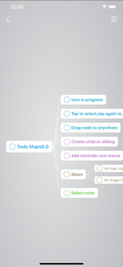Toggle the Share node progress circle
This screenshot has height=267, width=123.
click(x=67, y=174)
